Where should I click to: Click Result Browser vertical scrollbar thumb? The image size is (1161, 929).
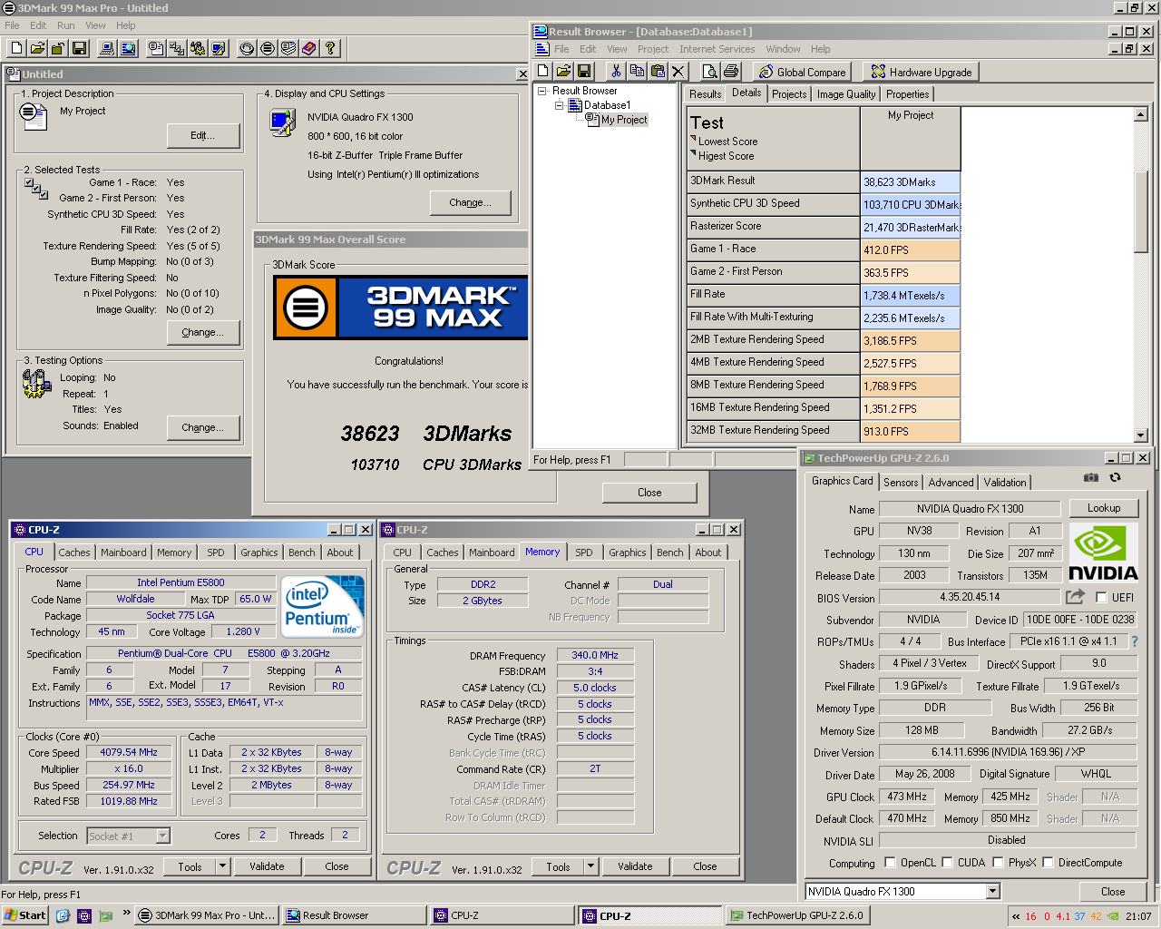(1141, 210)
